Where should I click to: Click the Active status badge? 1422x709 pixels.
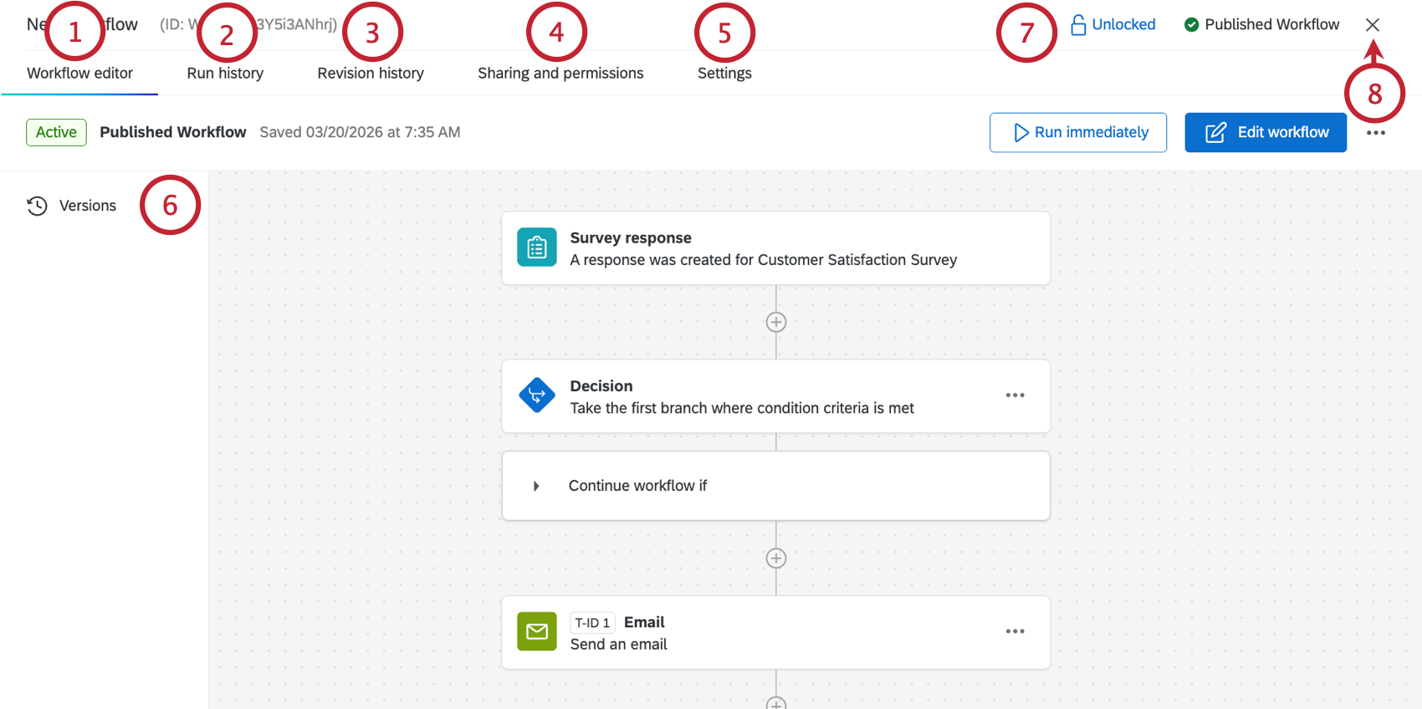(56, 132)
